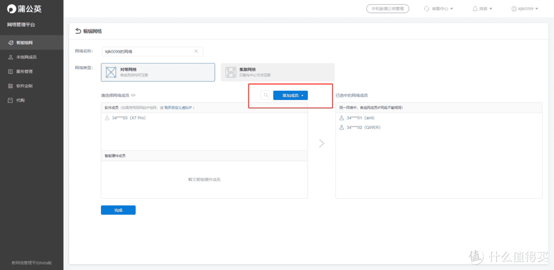Open 服务管理 in the sidebar

(24, 71)
